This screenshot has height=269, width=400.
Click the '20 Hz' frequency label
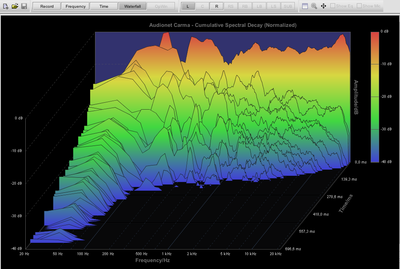(x=24, y=254)
